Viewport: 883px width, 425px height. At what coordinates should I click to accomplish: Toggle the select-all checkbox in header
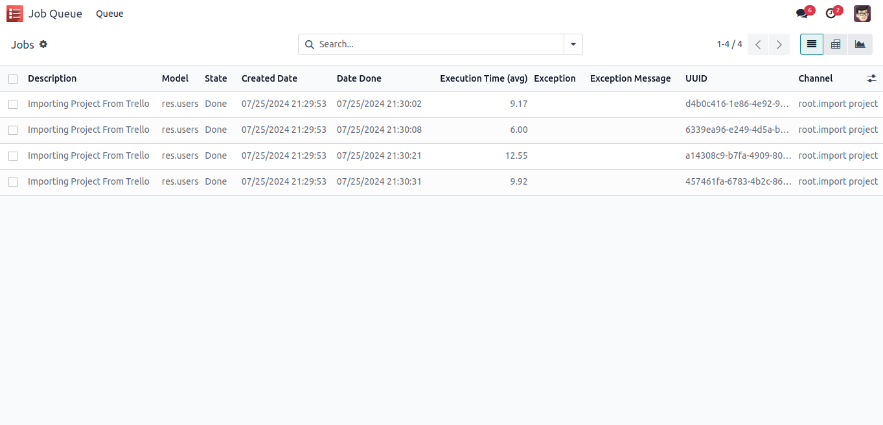point(13,79)
